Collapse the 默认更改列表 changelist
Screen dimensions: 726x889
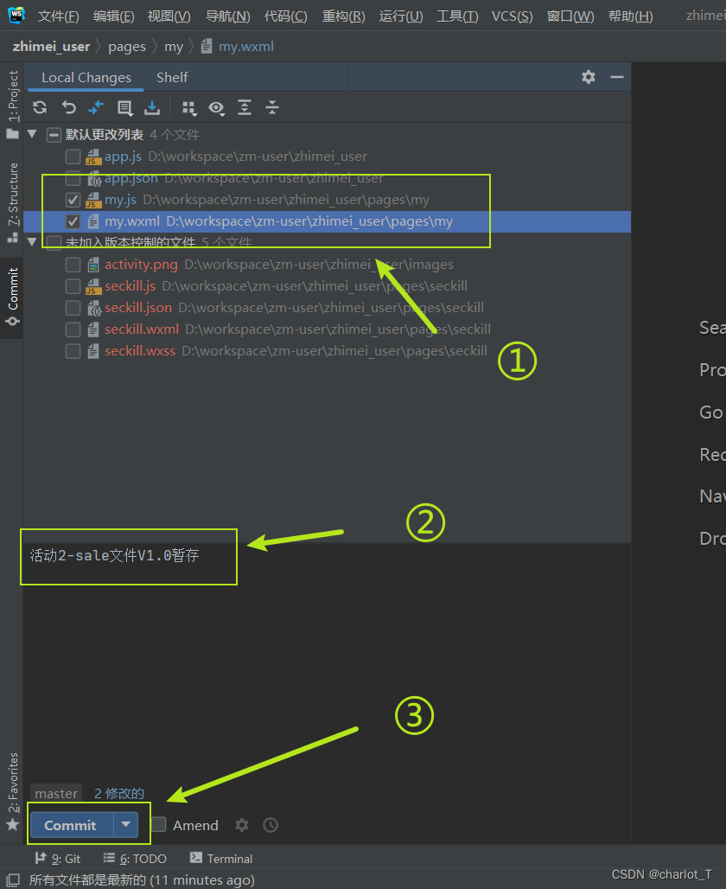32,134
